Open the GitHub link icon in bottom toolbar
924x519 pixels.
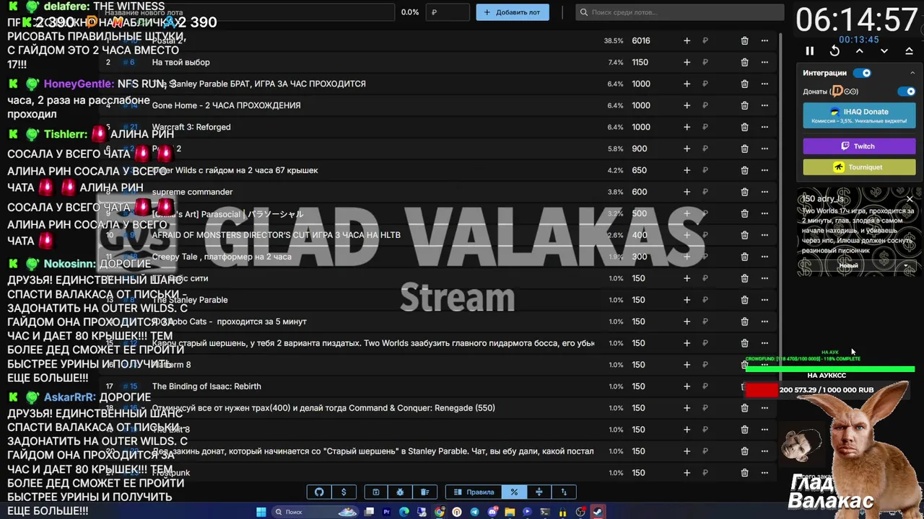coord(319,492)
